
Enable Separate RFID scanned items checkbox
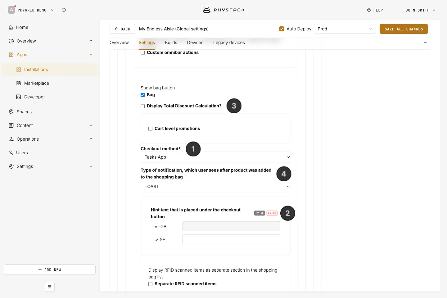point(151,284)
